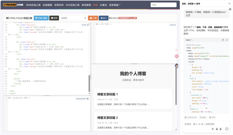Click the pink grid floating sidebar icon
This screenshot has width=233, height=135.
pos(177,50)
